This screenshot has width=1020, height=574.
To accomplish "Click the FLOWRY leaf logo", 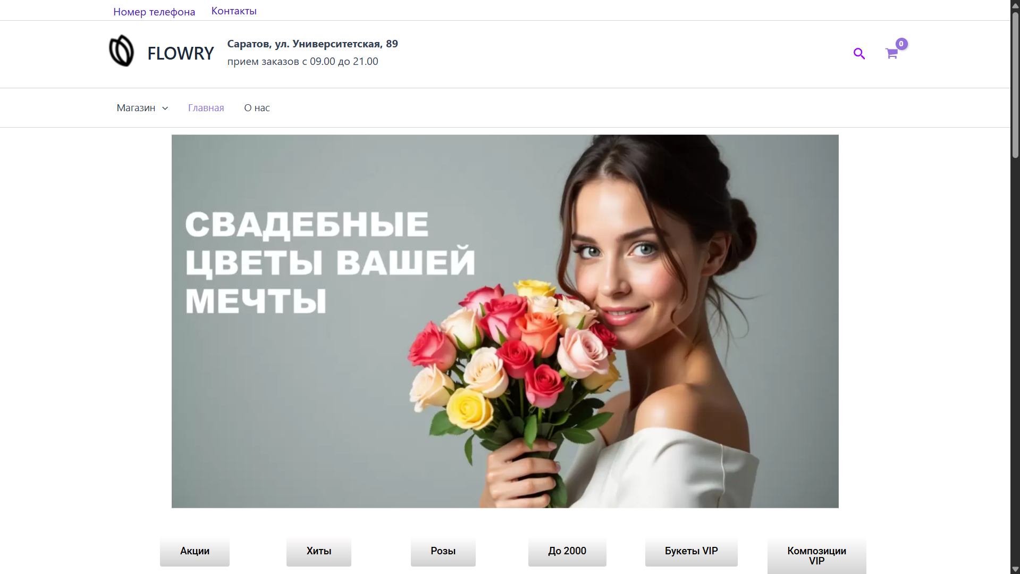I will click(121, 51).
